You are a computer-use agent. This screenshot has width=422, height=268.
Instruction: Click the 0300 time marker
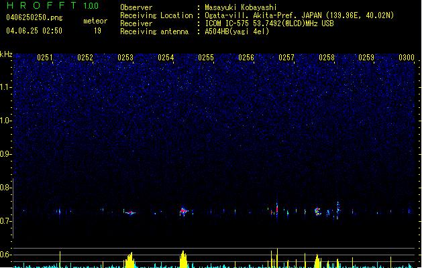click(407, 58)
